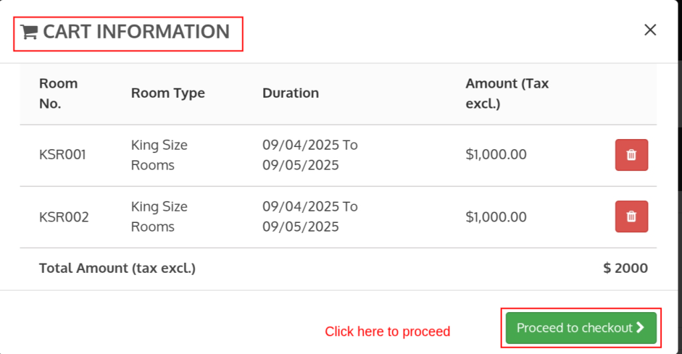Select room number KSR001 cell
This screenshot has height=354, width=682.
(63, 154)
